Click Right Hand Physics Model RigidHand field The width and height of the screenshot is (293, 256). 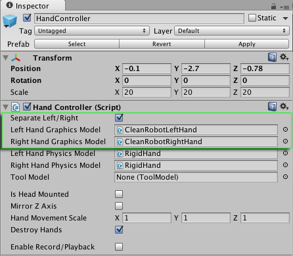coord(196,165)
